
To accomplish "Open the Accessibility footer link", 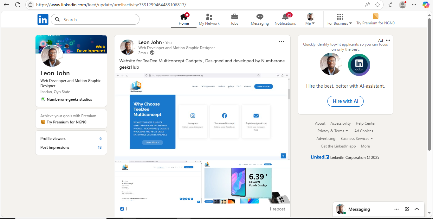I will [x=340, y=123].
